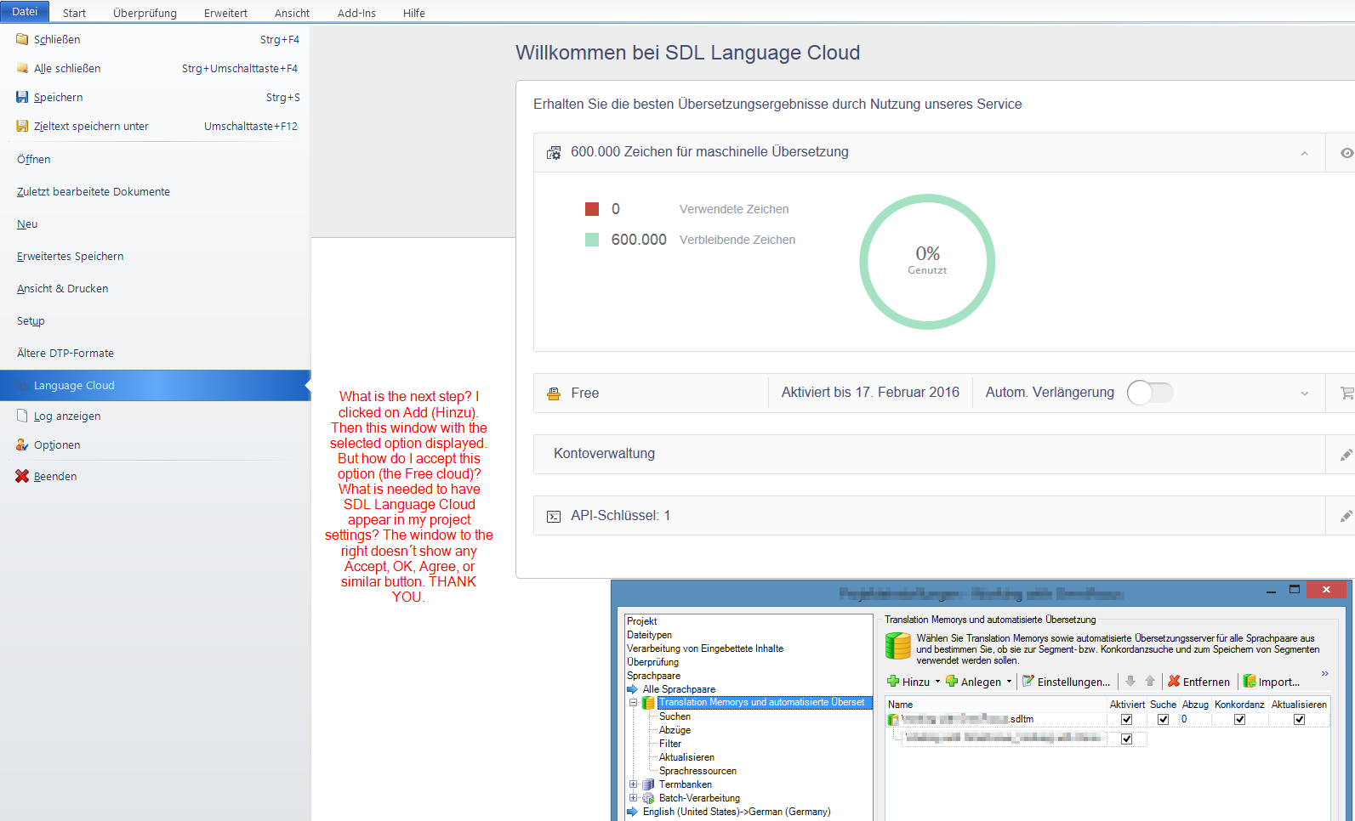The height and width of the screenshot is (821, 1355).
Task: Click the Einstellungen... button
Action: coord(1066,682)
